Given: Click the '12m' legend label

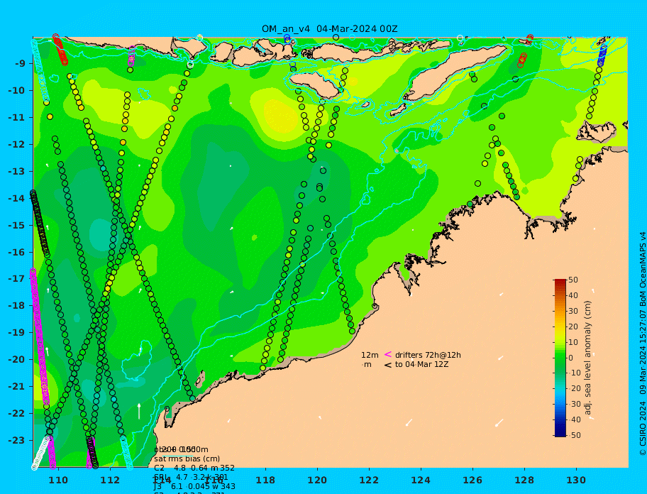Looking at the screenshot, I should (x=370, y=355).
